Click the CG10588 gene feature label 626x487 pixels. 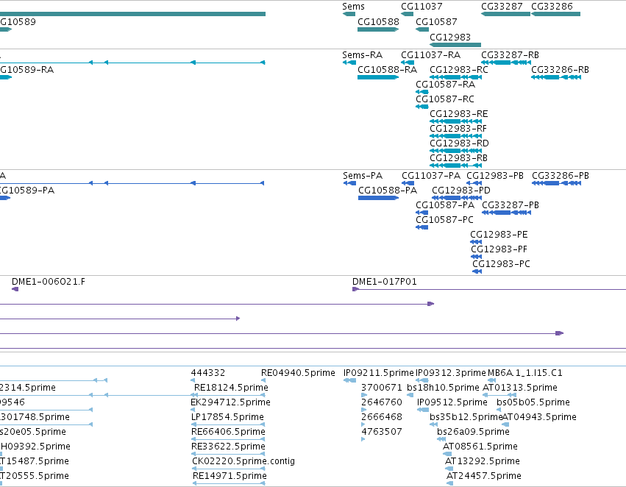click(378, 22)
